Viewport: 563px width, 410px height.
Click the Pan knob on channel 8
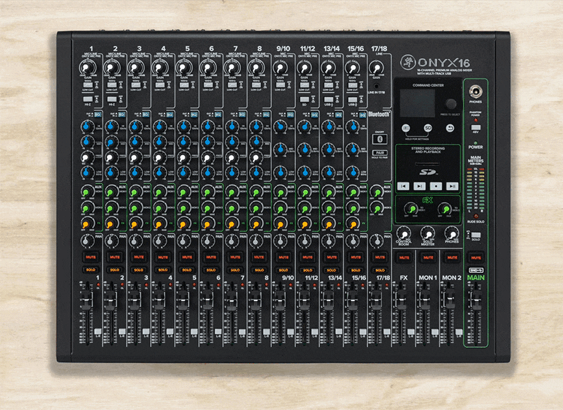256,241
